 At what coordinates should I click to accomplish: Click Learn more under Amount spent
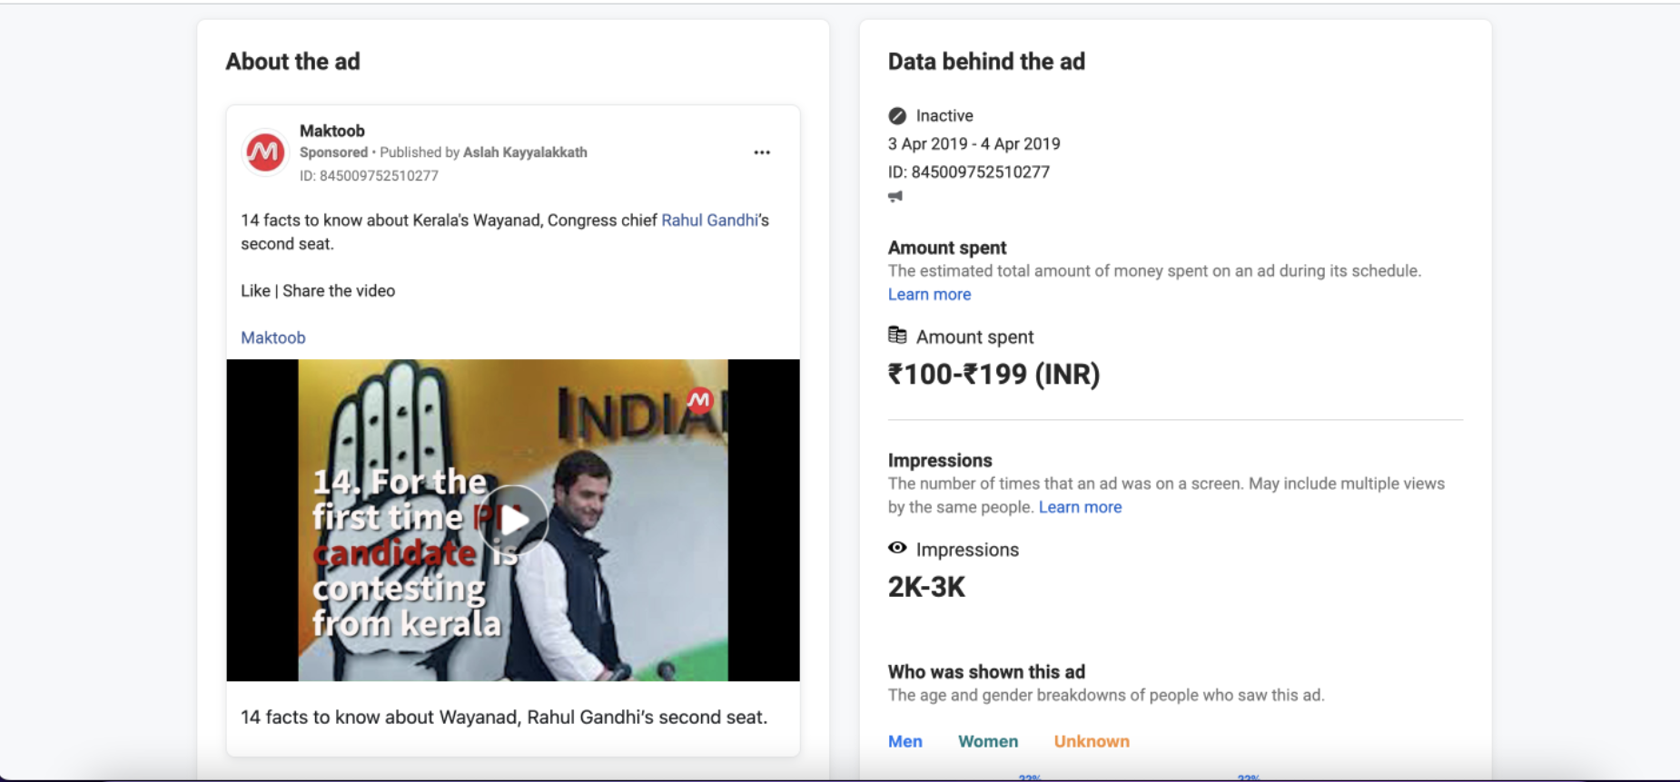(929, 295)
